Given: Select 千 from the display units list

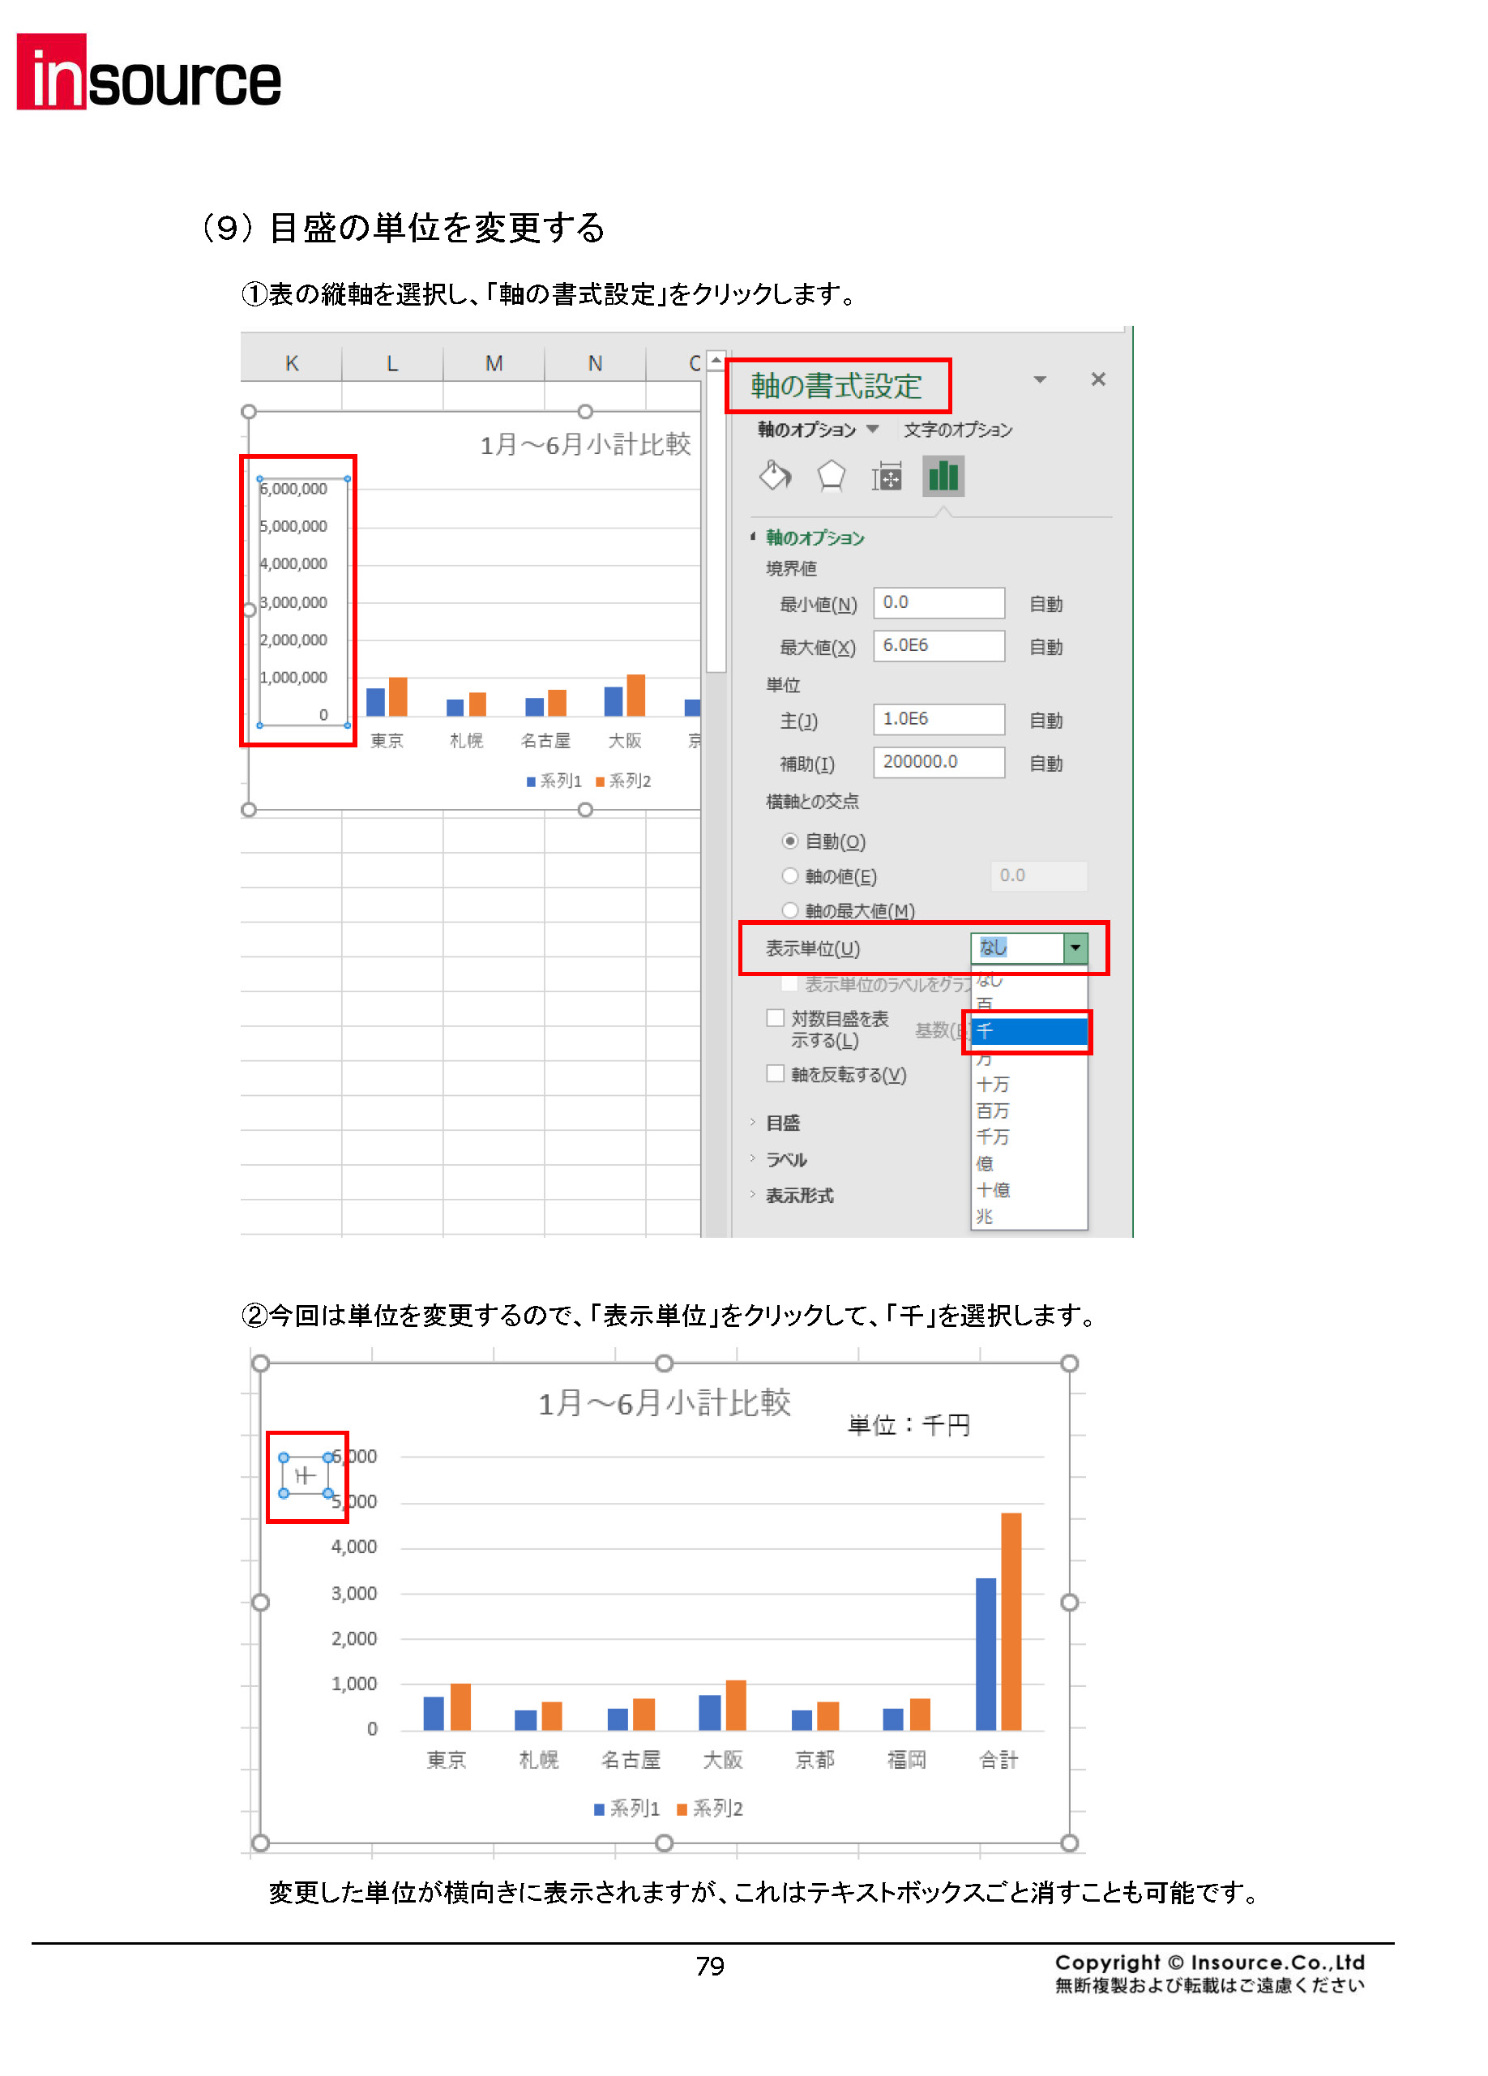Looking at the screenshot, I should pyautogui.click(x=1027, y=1032).
